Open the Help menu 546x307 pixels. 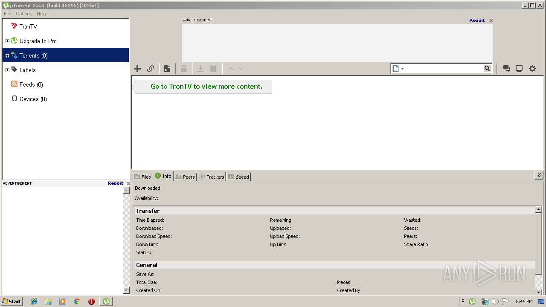[41, 14]
